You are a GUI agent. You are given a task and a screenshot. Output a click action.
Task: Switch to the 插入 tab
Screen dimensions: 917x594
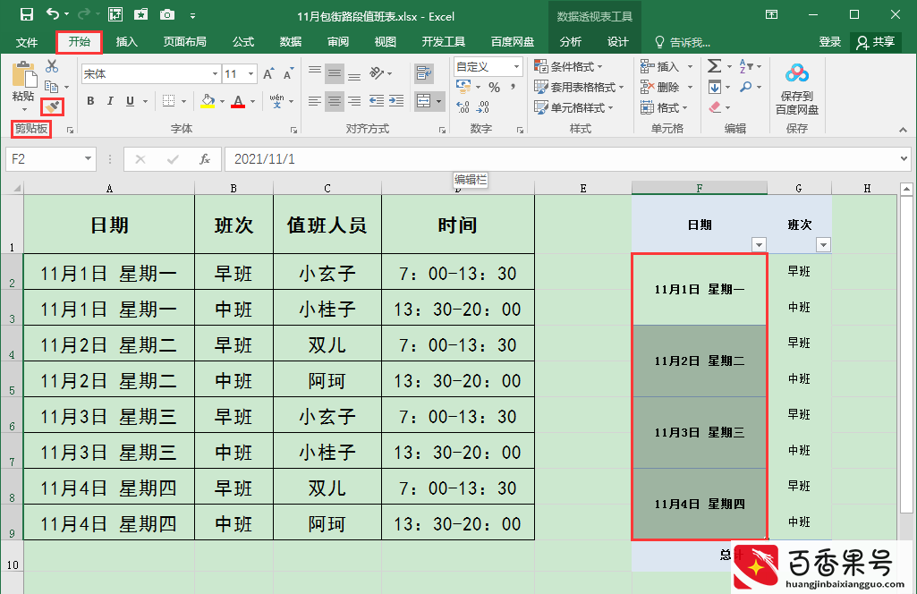click(x=126, y=41)
